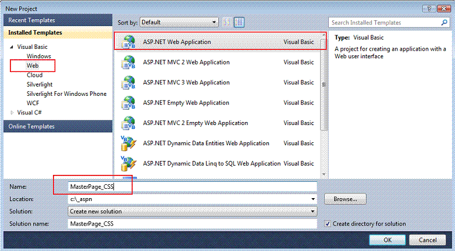Select Silverlight For Windows Phone category
The height and width of the screenshot is (251, 455).
66,94
